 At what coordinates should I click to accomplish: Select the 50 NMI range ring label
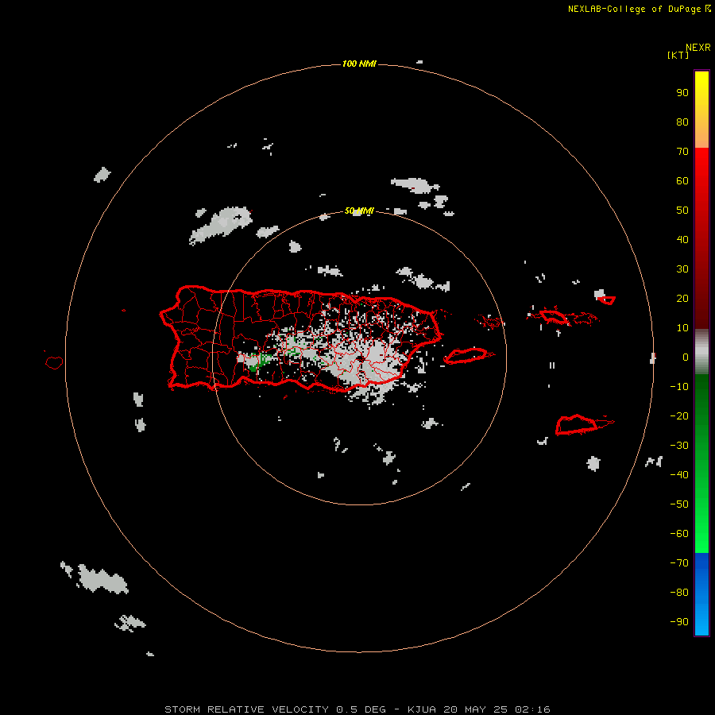[359, 211]
